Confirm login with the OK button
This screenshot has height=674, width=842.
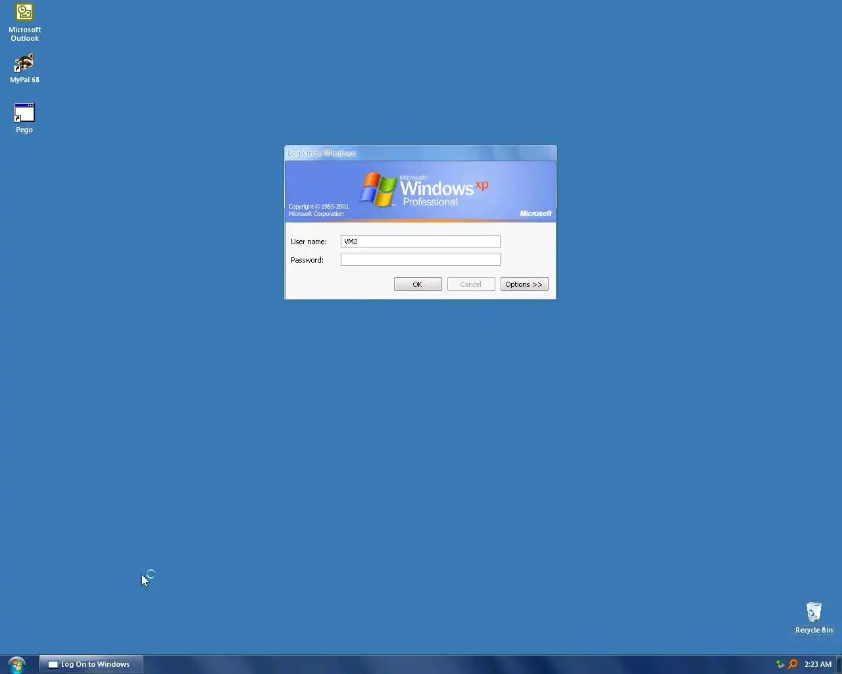(418, 284)
